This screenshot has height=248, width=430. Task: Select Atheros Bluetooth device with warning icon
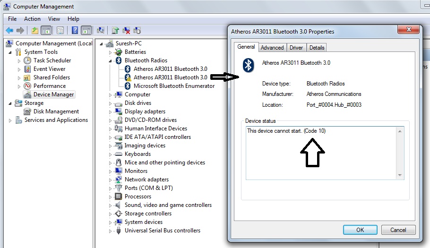click(x=170, y=77)
